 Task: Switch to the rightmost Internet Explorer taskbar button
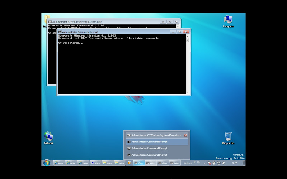click(83, 163)
